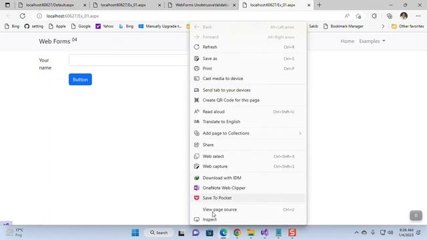Choose Print in the context menu
427x240 pixels.
[x=248, y=69]
